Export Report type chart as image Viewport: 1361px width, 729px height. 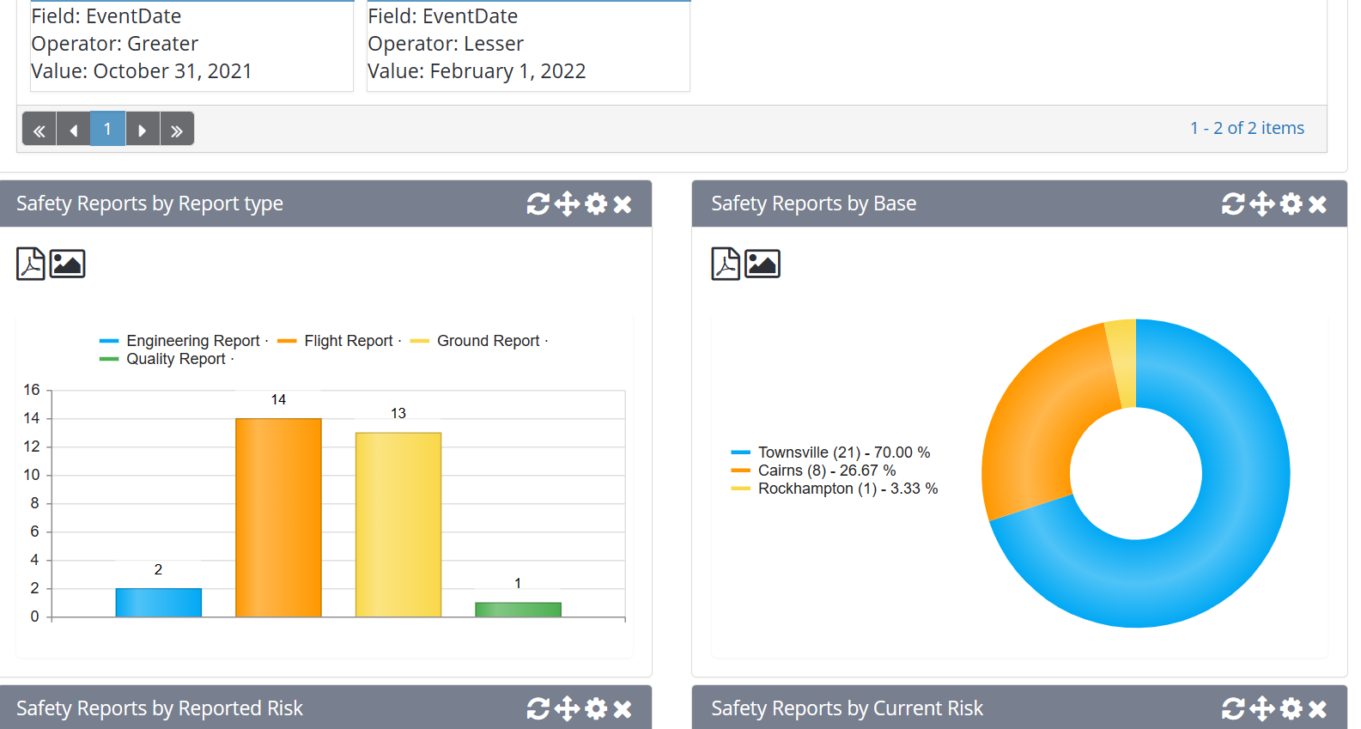(67, 264)
